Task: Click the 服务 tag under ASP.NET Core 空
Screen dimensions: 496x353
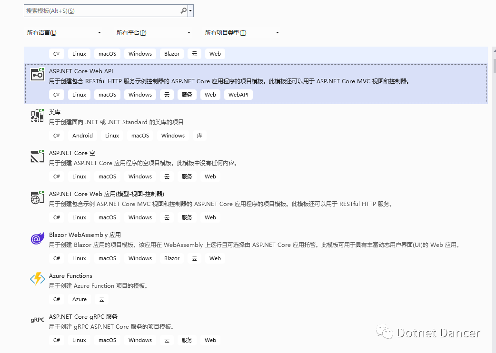Action: [x=187, y=176]
